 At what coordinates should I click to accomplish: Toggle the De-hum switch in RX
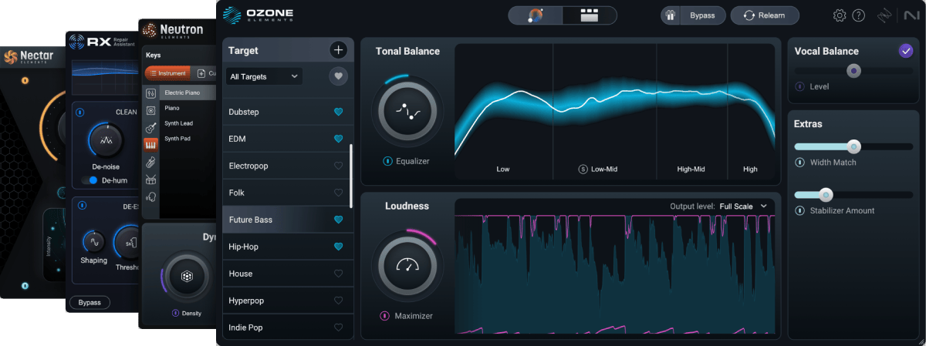[x=89, y=180]
